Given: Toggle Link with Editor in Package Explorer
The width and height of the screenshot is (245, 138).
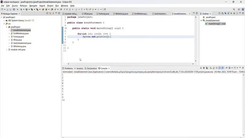Looking at the screenshot, I should 50,13.
